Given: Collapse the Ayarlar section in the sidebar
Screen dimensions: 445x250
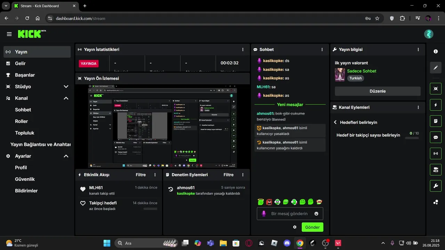Looking at the screenshot, I should point(66,156).
